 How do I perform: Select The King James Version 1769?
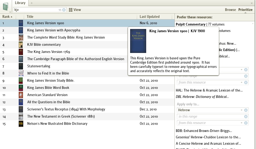point(49,52)
